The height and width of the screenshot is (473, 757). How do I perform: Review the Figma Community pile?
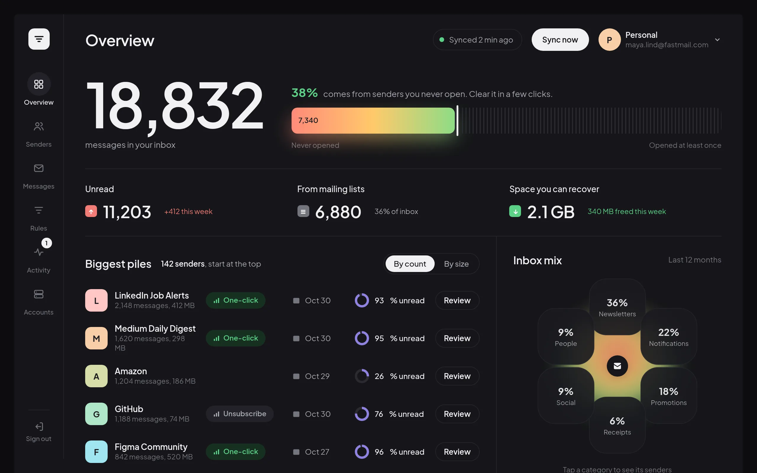tap(457, 452)
